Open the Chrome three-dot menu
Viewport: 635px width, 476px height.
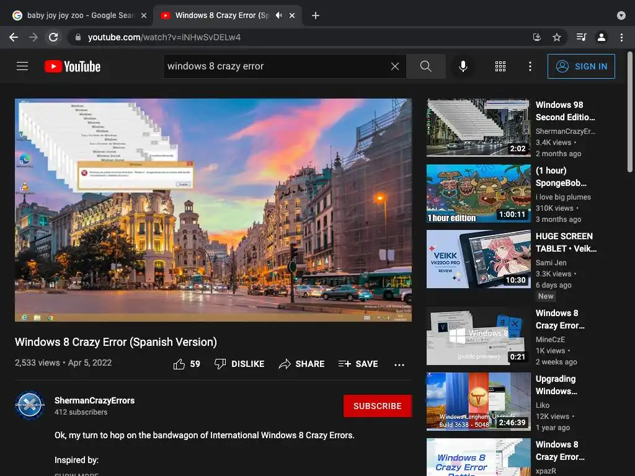coord(621,37)
